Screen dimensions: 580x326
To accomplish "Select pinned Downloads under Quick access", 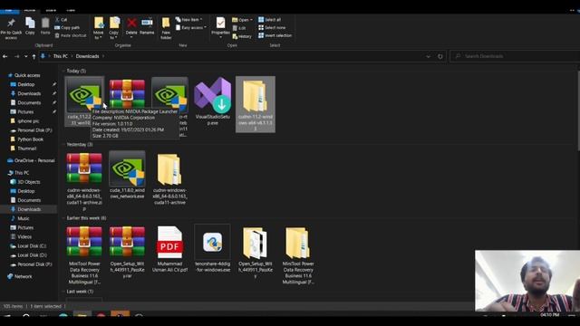I will point(29,94).
